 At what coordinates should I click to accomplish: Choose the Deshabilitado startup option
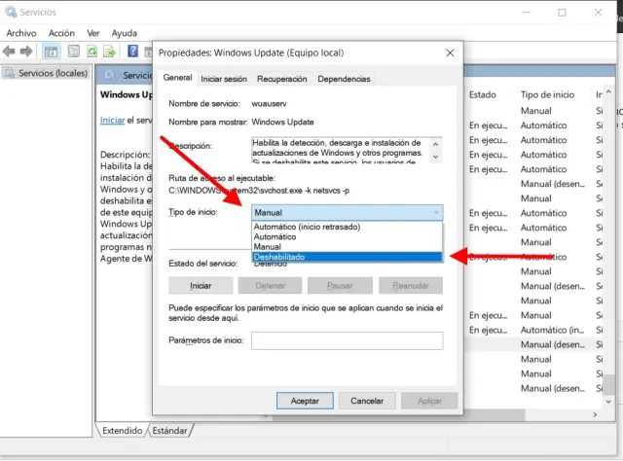click(348, 257)
